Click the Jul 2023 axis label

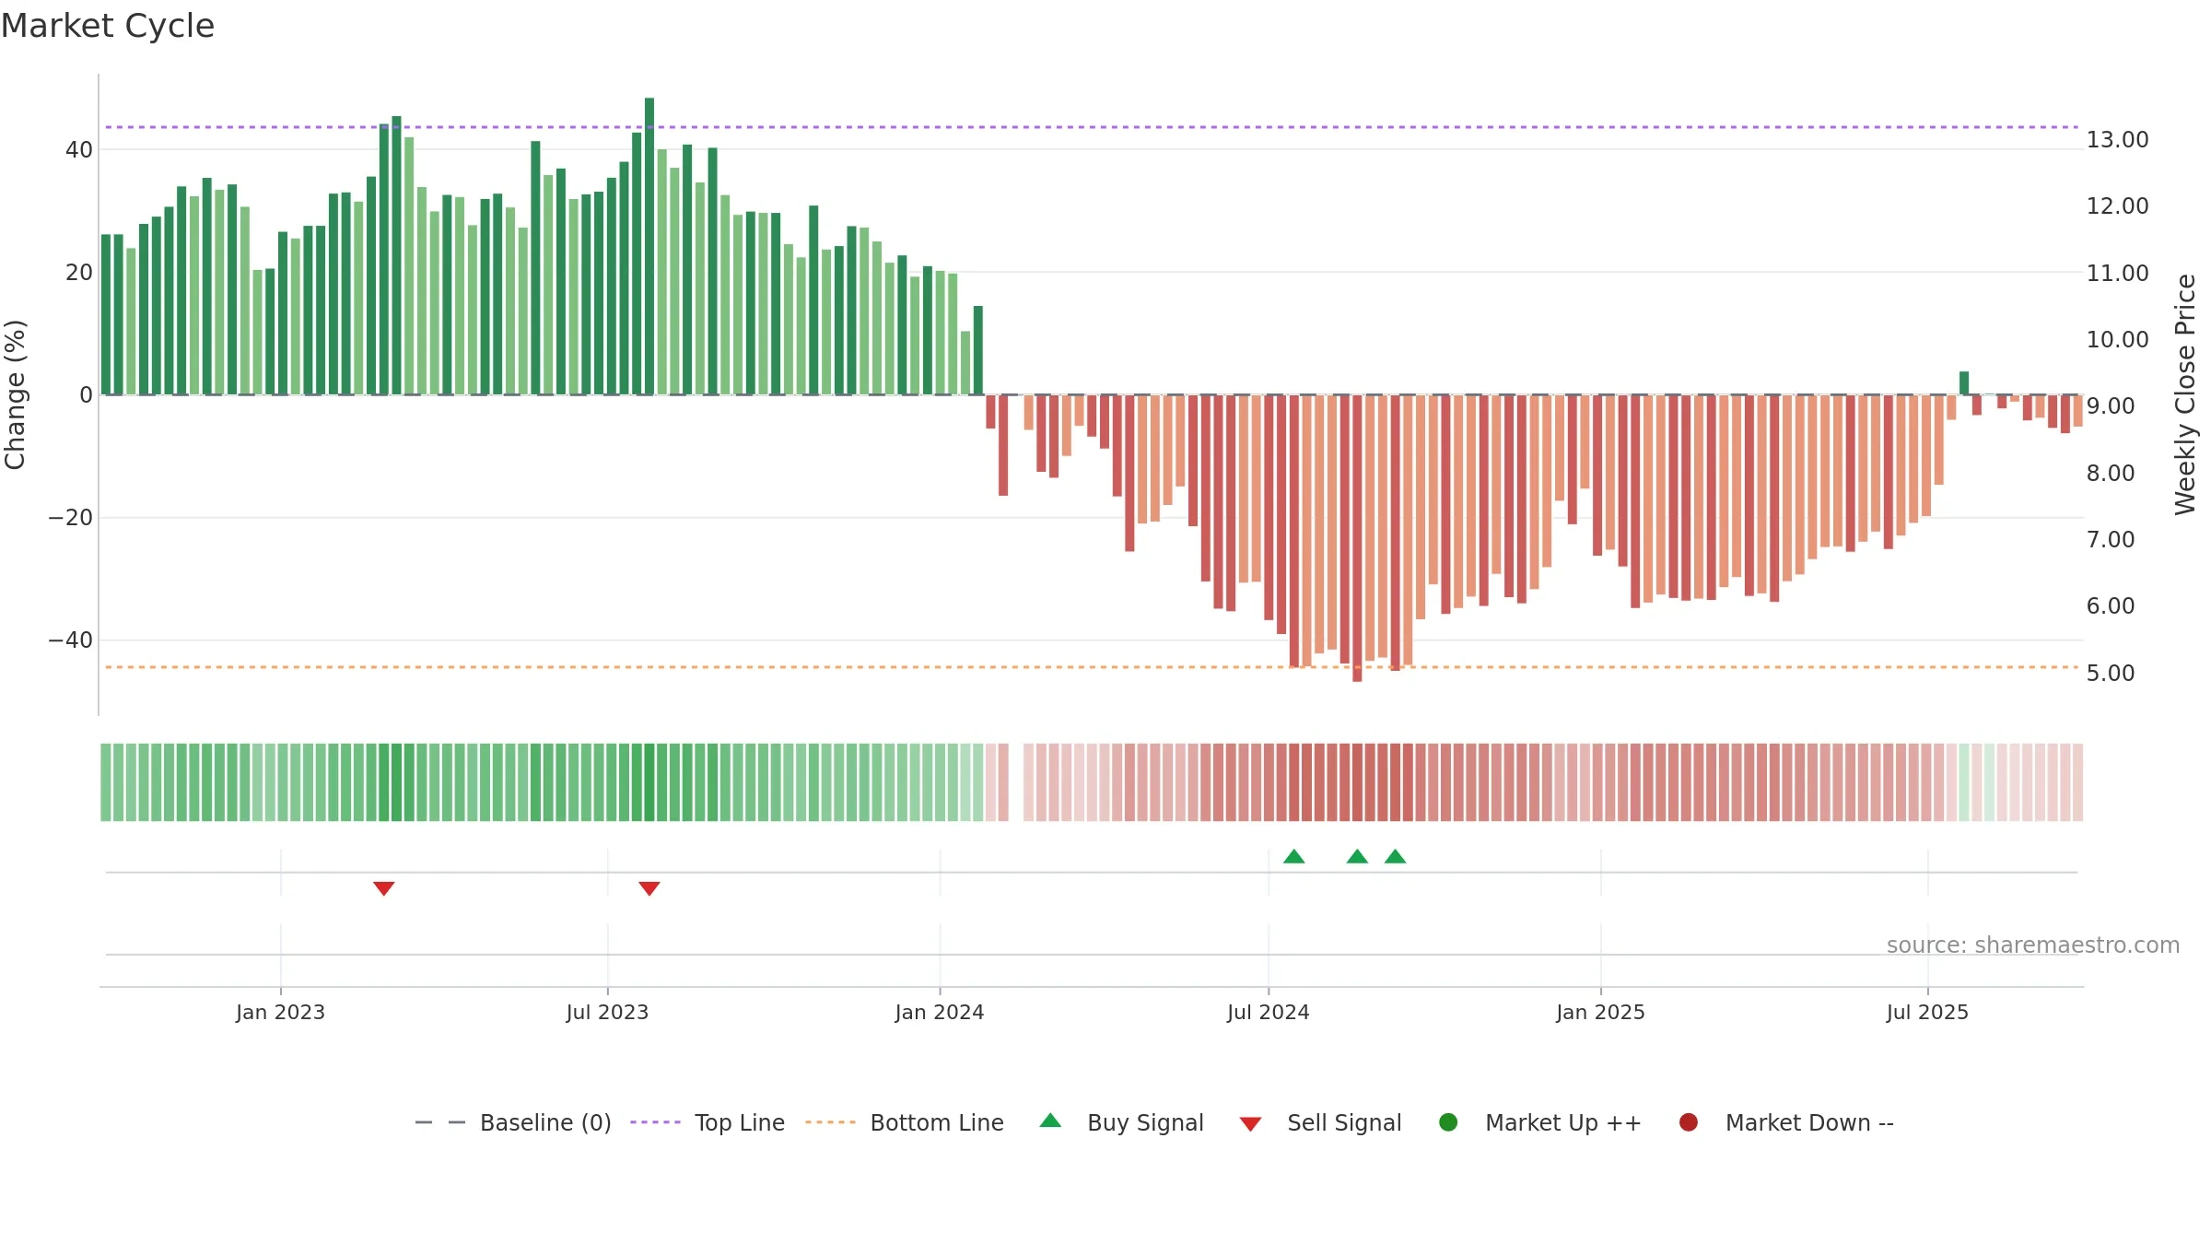[607, 1012]
